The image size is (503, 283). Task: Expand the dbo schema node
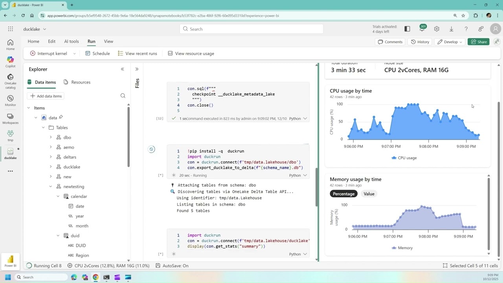51,137
